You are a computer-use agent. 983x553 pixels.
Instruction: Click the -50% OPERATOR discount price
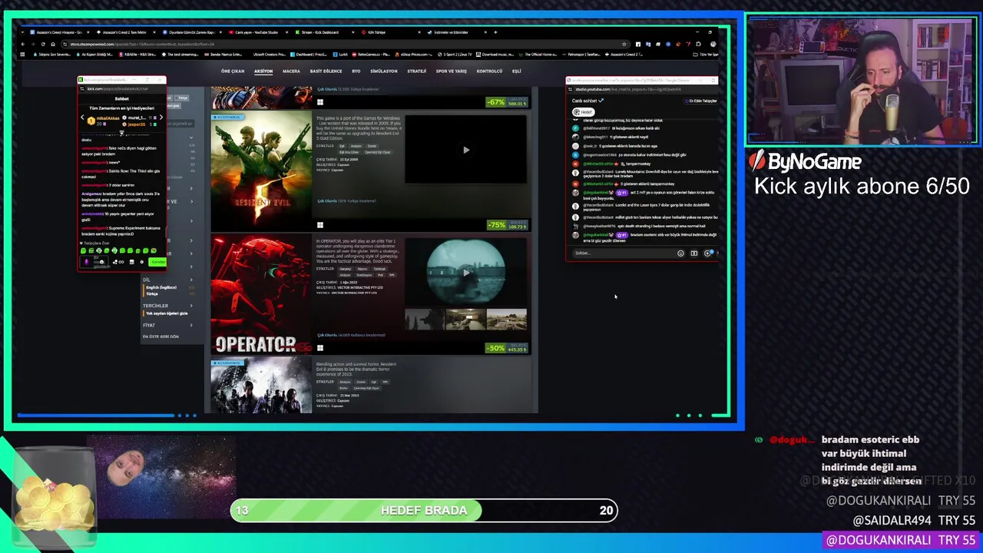coord(507,348)
